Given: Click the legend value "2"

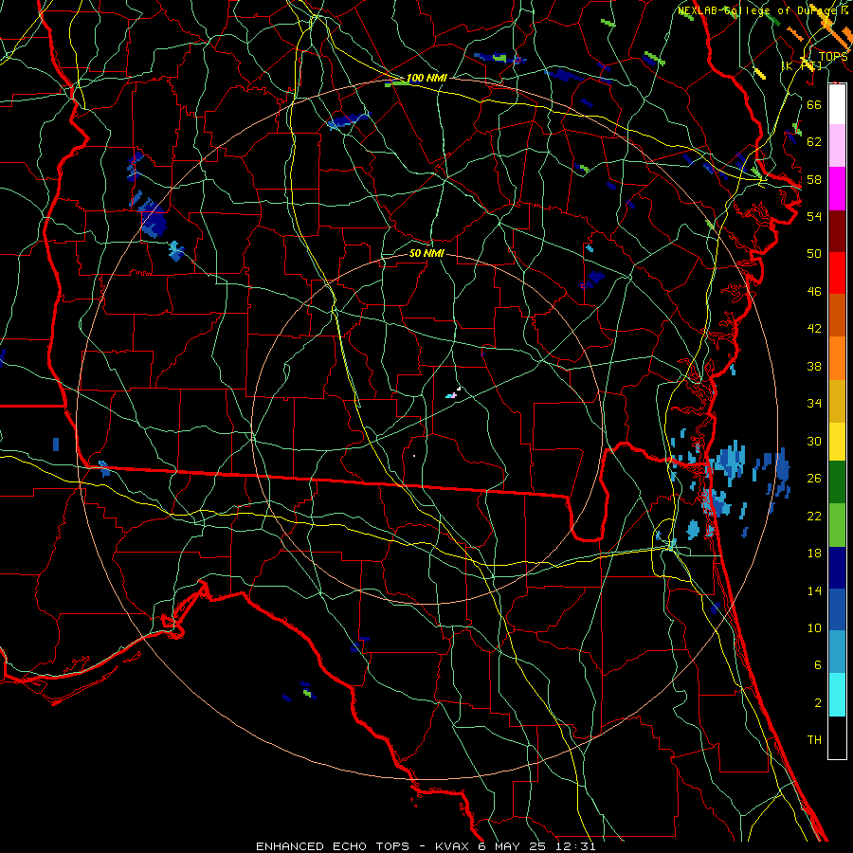Looking at the screenshot, I should coord(817,703).
